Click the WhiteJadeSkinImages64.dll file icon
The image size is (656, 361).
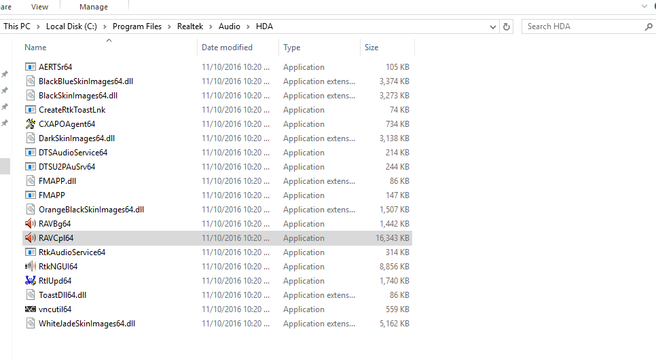coord(30,324)
